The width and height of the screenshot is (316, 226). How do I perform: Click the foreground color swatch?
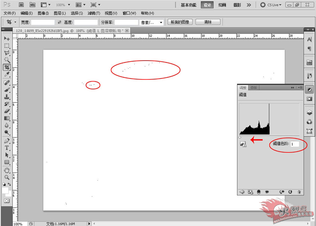(5, 191)
